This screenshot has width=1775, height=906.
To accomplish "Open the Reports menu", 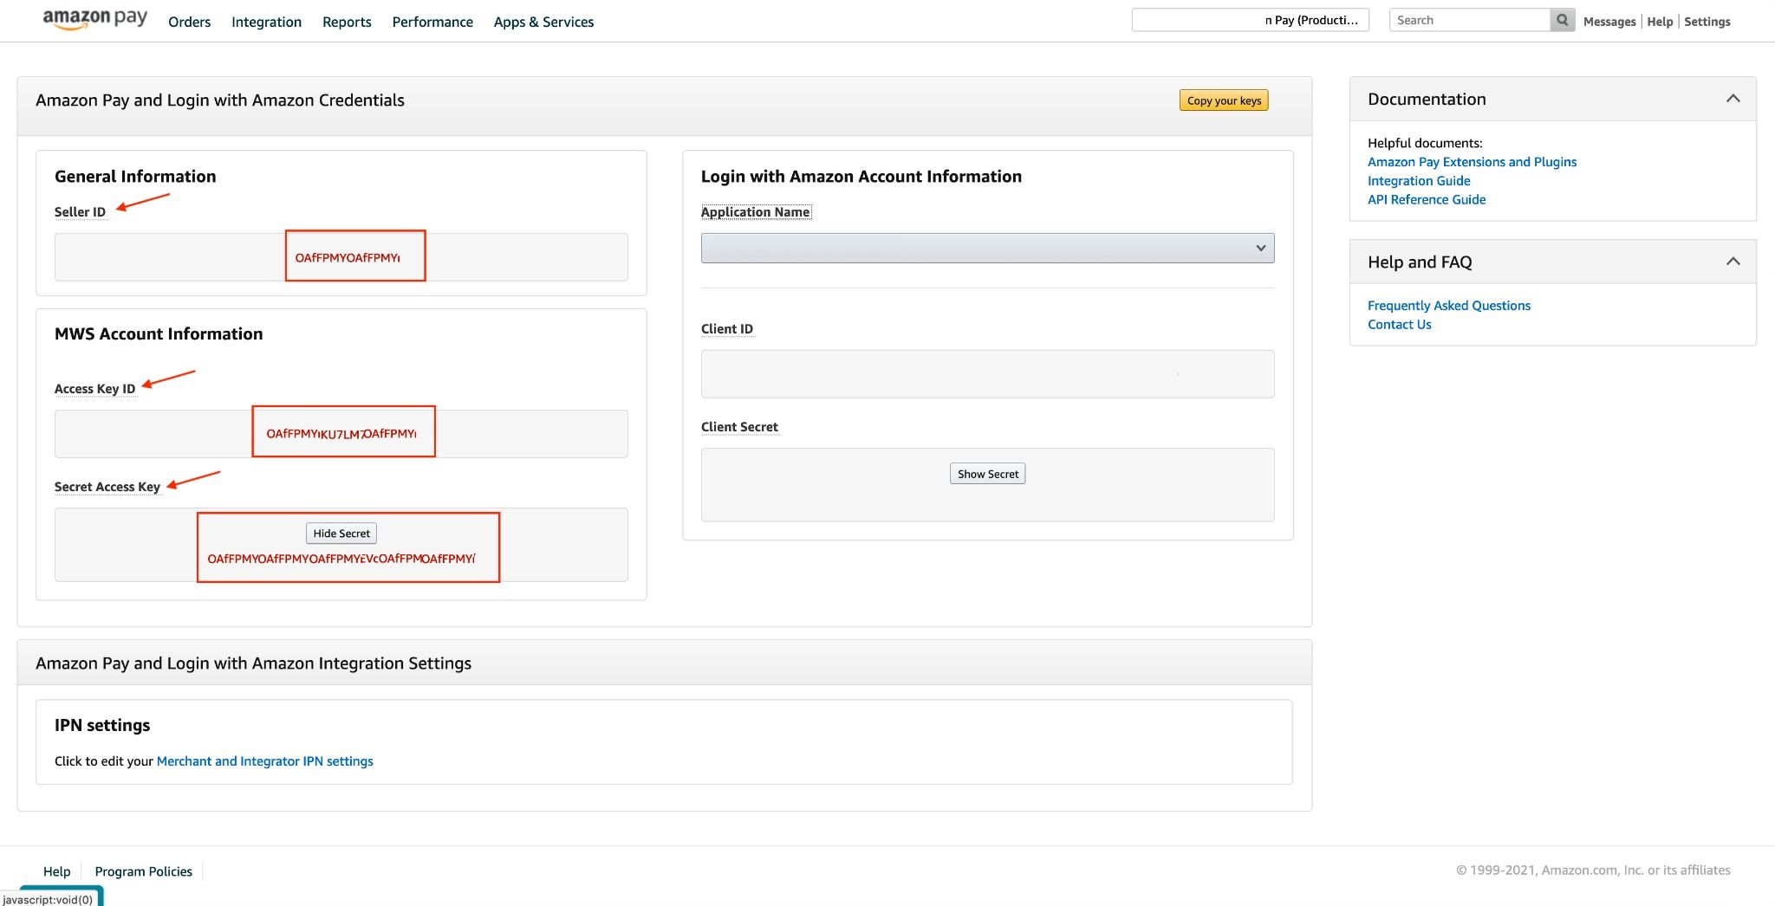I will pyautogui.click(x=347, y=22).
